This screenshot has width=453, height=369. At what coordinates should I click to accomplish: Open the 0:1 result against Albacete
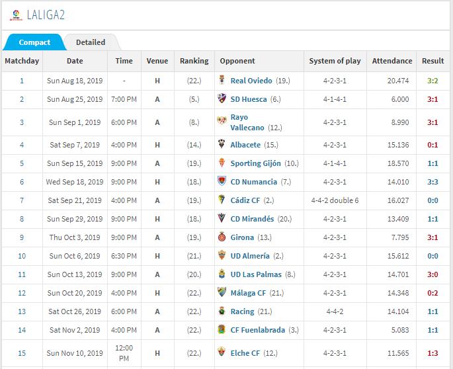click(432, 145)
